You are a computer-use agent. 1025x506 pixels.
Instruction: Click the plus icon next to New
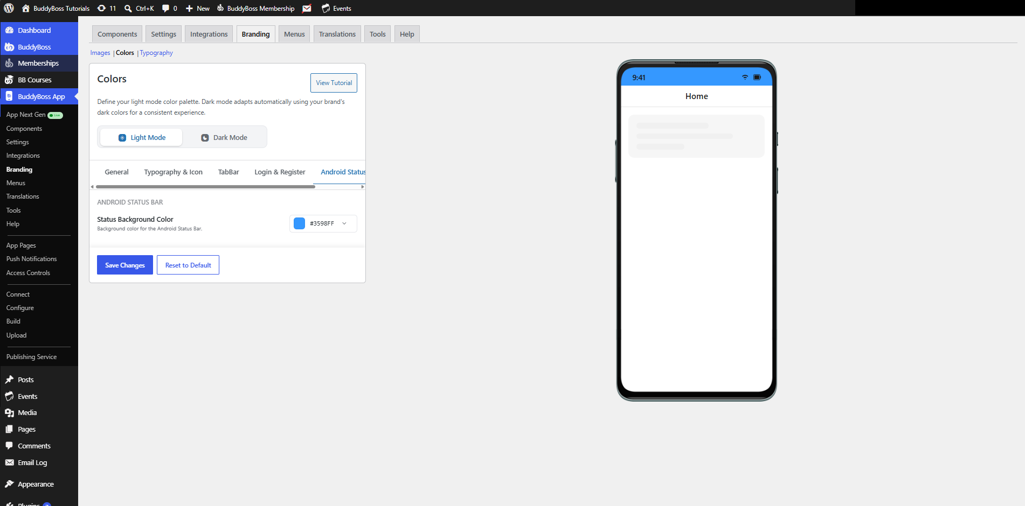point(189,8)
